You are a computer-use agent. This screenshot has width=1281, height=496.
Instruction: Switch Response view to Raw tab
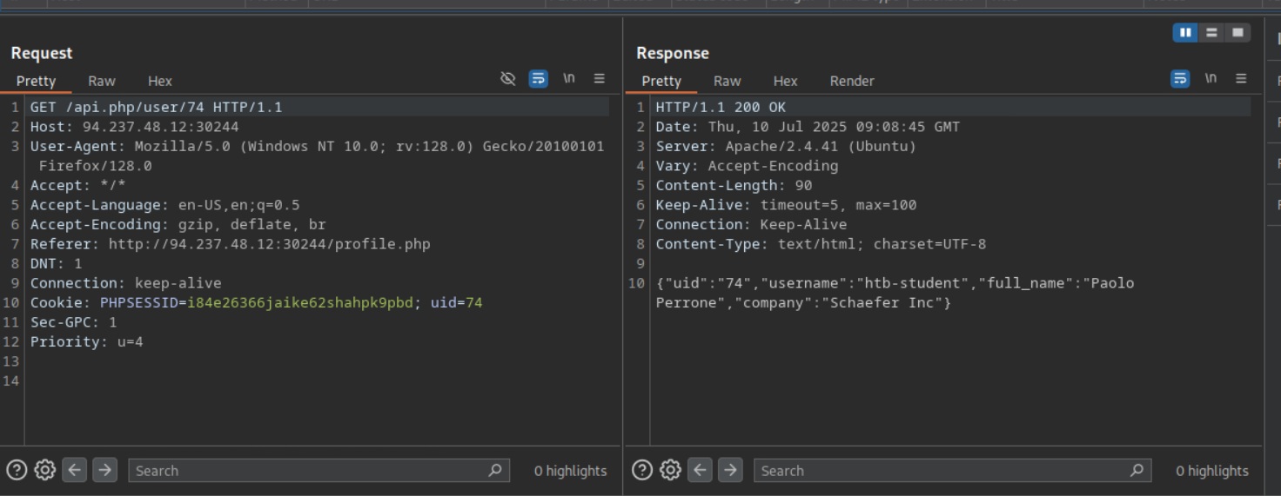coord(727,81)
